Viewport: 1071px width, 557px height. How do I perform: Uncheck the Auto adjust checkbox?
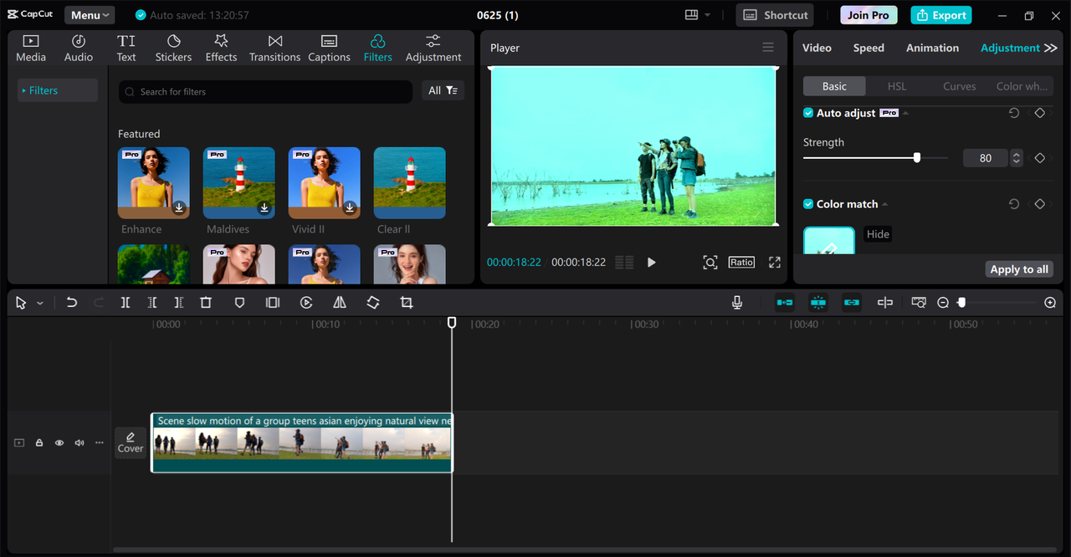coord(808,113)
